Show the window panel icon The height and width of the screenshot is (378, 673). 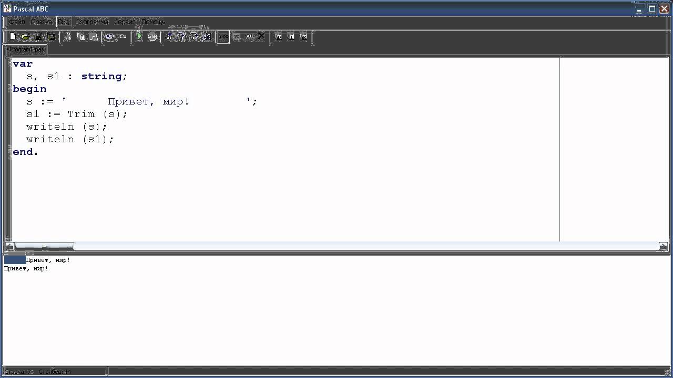coord(237,37)
